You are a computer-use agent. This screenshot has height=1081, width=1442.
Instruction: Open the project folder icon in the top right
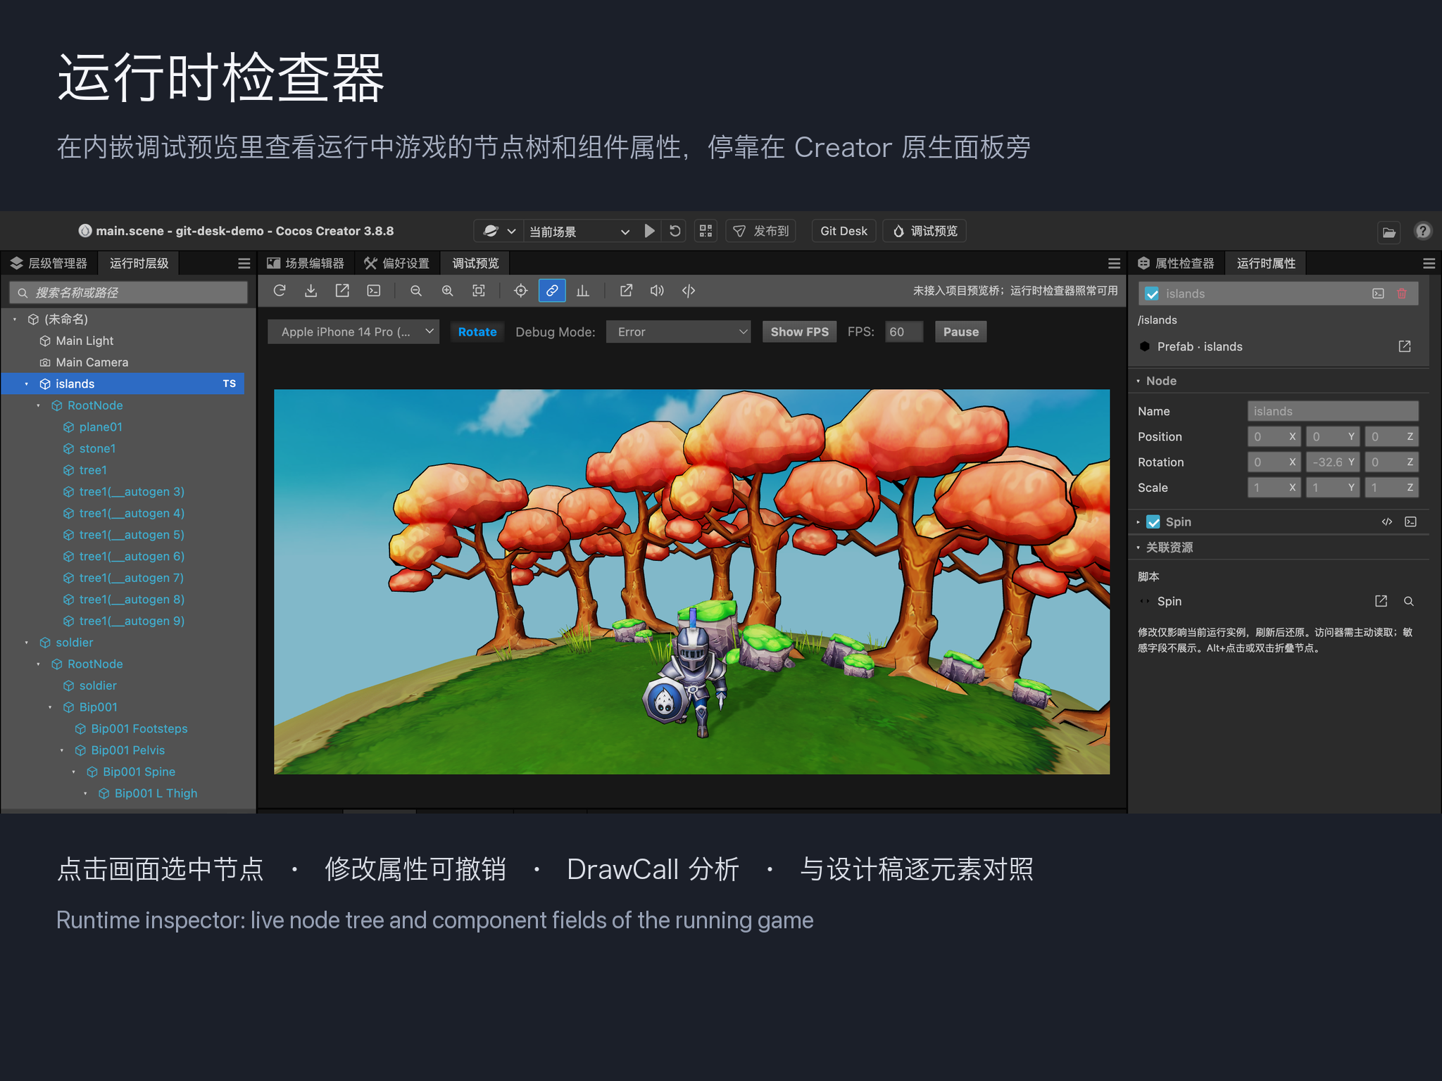(1389, 232)
